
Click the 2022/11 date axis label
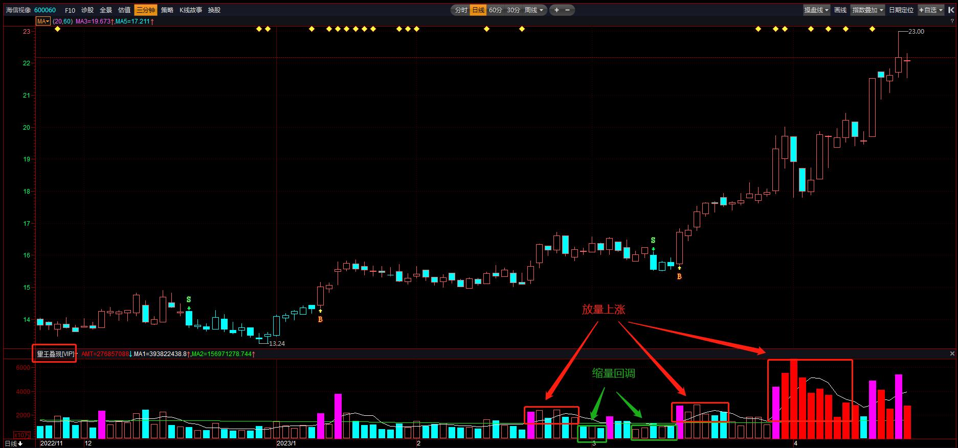click(x=51, y=443)
